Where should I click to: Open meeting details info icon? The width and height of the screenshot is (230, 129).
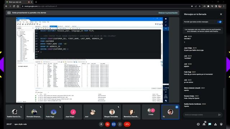[198, 124]
